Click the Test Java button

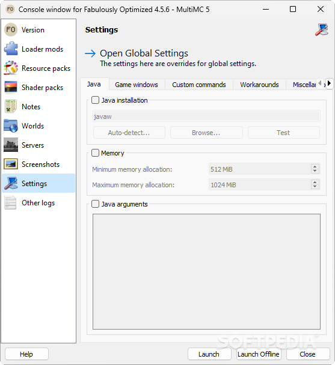pos(283,133)
